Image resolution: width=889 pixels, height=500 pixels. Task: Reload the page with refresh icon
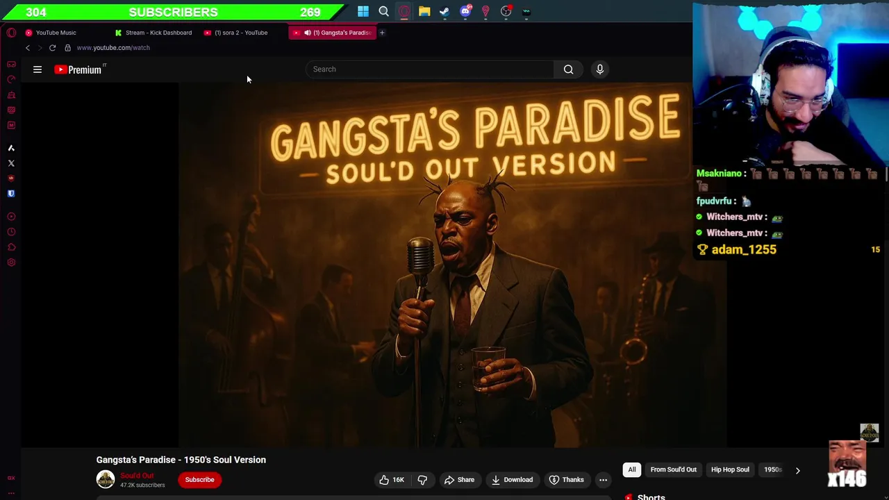(52, 48)
